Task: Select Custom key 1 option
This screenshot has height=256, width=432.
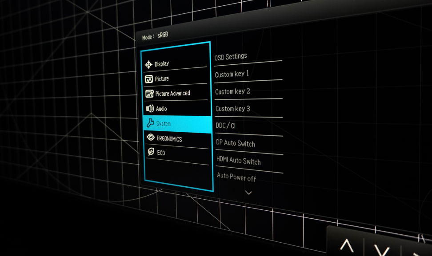Action: point(232,74)
